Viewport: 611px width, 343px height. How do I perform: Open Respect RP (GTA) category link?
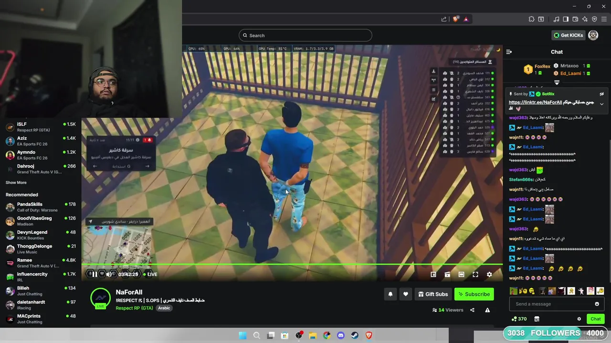tap(134, 308)
